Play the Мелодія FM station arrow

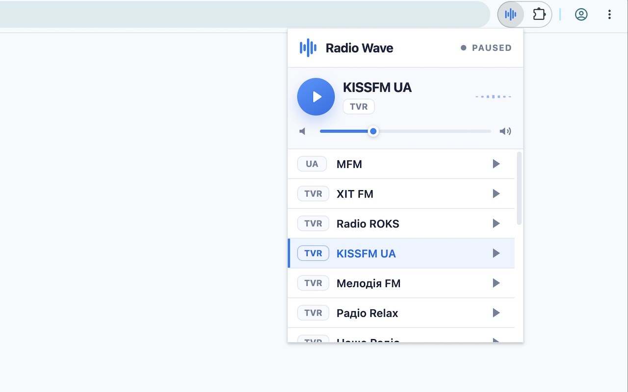[x=496, y=283]
